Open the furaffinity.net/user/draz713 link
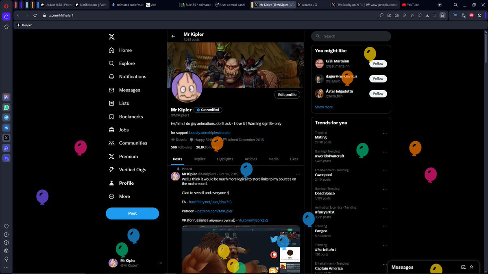This screenshot has width=488, height=274. [210, 202]
